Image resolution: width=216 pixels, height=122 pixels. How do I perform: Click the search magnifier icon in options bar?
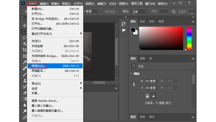coord(174,11)
